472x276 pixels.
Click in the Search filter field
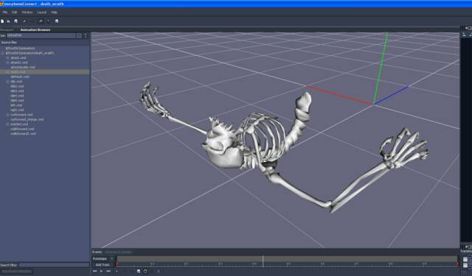coord(54,265)
